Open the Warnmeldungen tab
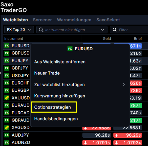 [74, 20]
